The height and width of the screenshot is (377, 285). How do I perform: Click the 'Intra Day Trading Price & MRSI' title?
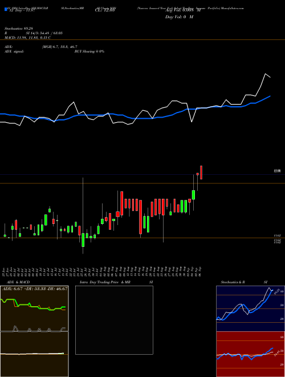[x=116, y=282]
